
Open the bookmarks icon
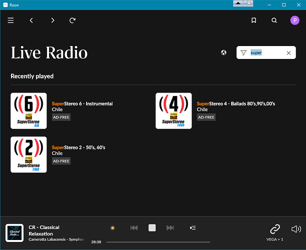click(254, 20)
